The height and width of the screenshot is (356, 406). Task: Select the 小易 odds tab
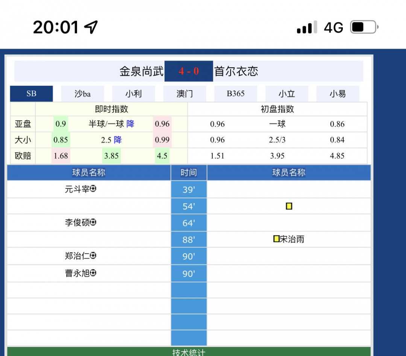click(x=338, y=94)
